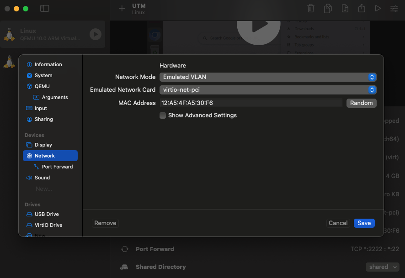Delete the virtual machine with trash icon
Viewport: 405px width, 278px height.
[311, 8]
